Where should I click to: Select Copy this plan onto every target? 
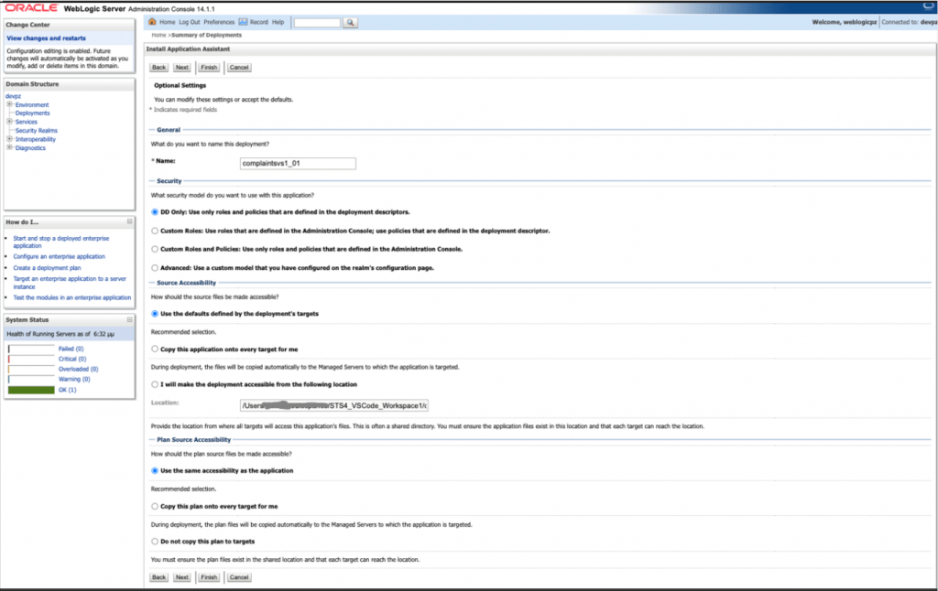click(x=155, y=506)
